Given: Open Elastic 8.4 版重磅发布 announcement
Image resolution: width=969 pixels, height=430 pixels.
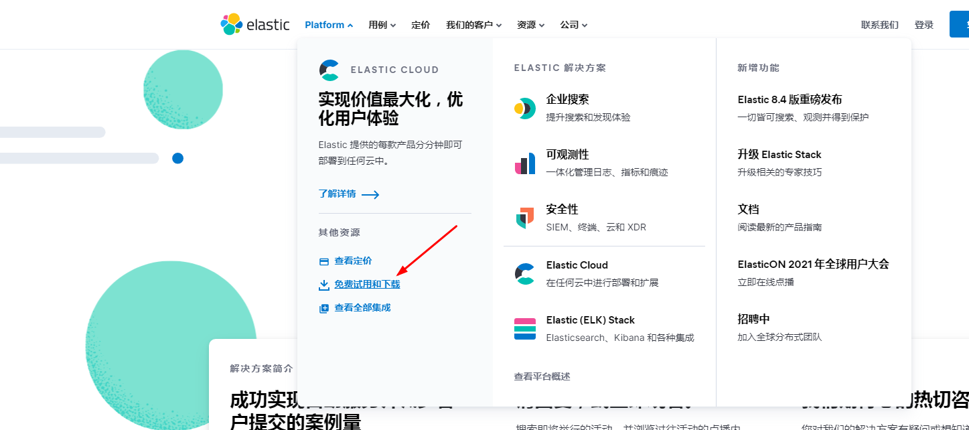Looking at the screenshot, I should click(790, 100).
